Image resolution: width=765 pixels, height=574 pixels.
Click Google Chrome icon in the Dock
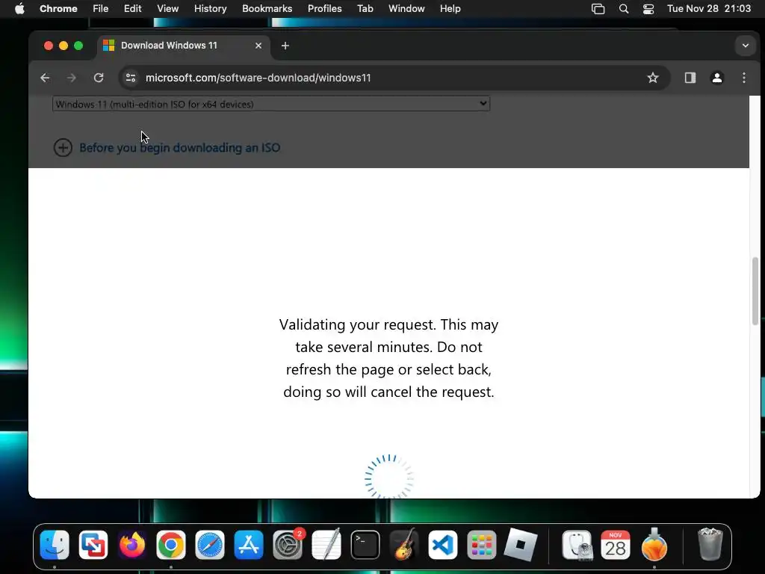pyautogui.click(x=171, y=545)
